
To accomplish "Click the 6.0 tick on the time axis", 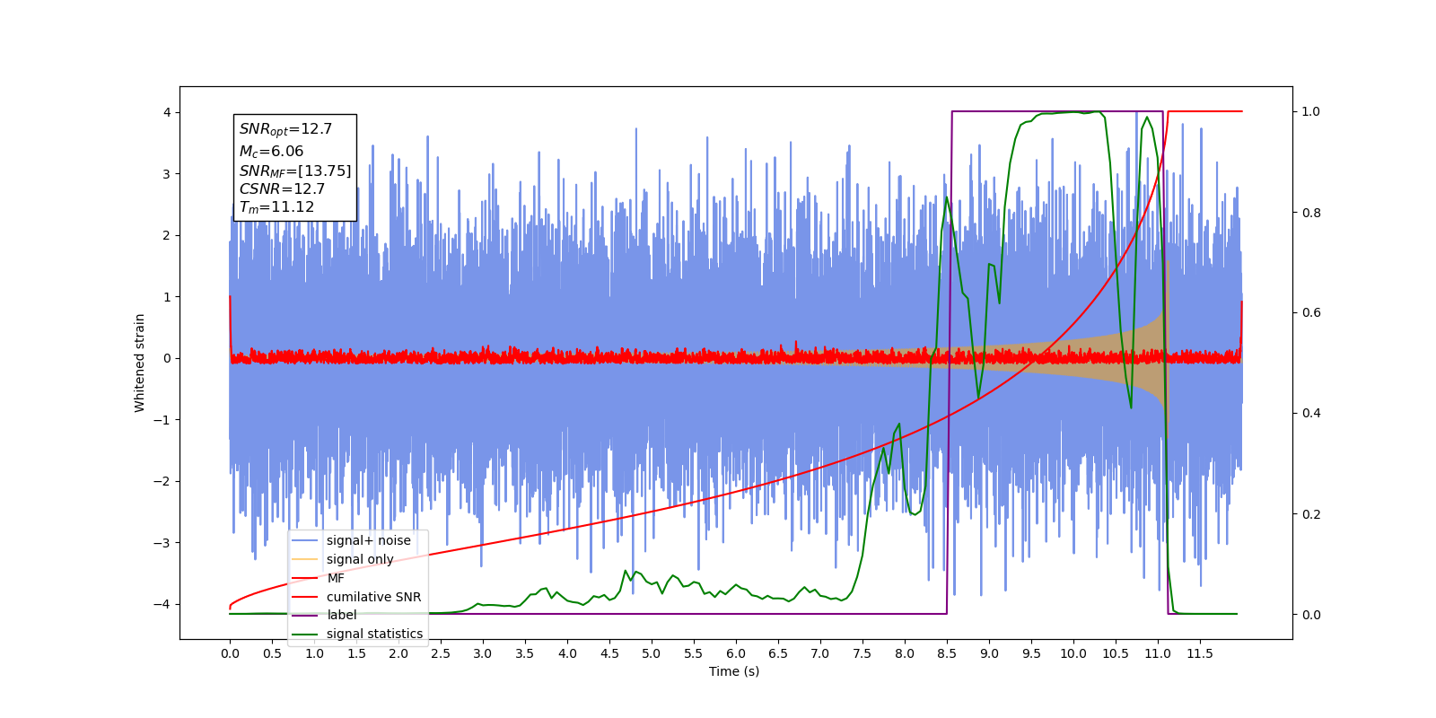I will click(736, 653).
